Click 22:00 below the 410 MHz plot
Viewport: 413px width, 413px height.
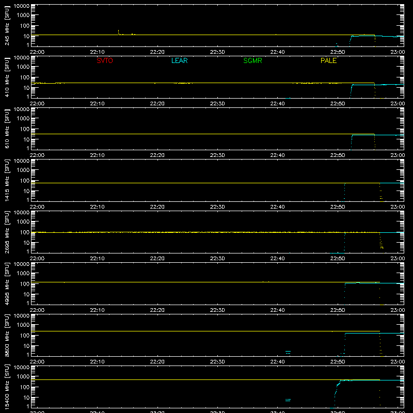point(37,104)
